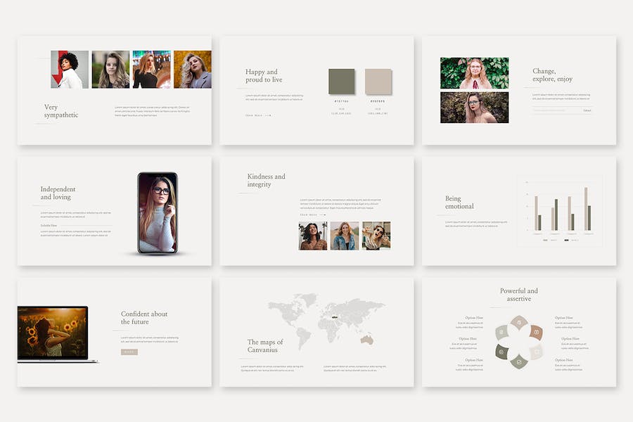Click the bottom sage green petal icon
This screenshot has width=633, height=422.
[x=519, y=362]
